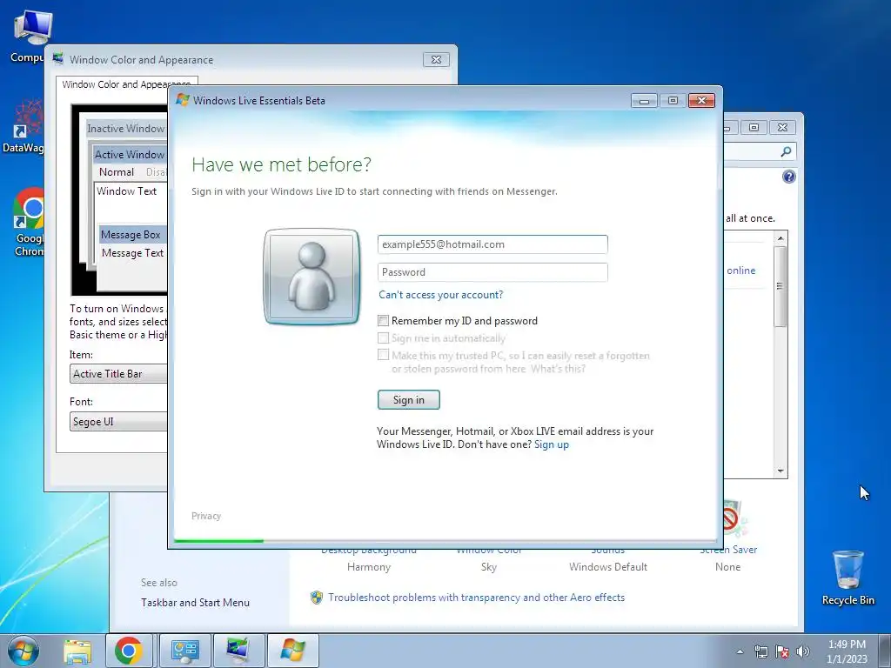Open the DataWagon desktop shortcut
This screenshot has height=668, width=891.
[x=23, y=126]
